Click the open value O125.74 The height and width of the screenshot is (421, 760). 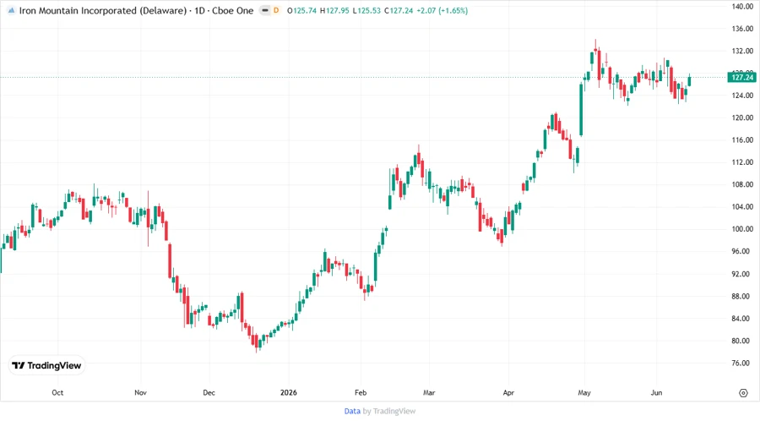[x=301, y=11]
